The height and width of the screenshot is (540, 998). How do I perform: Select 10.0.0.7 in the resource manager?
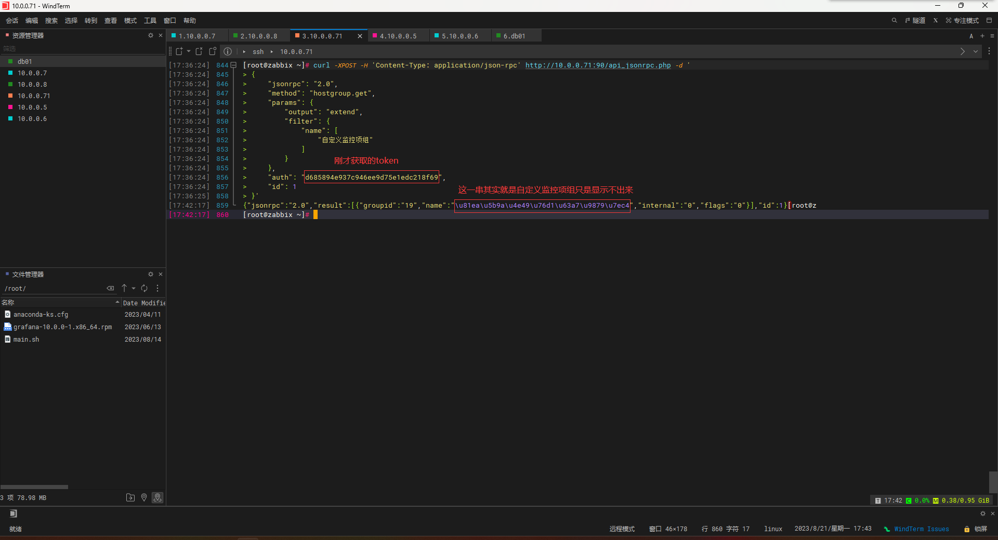(83, 73)
